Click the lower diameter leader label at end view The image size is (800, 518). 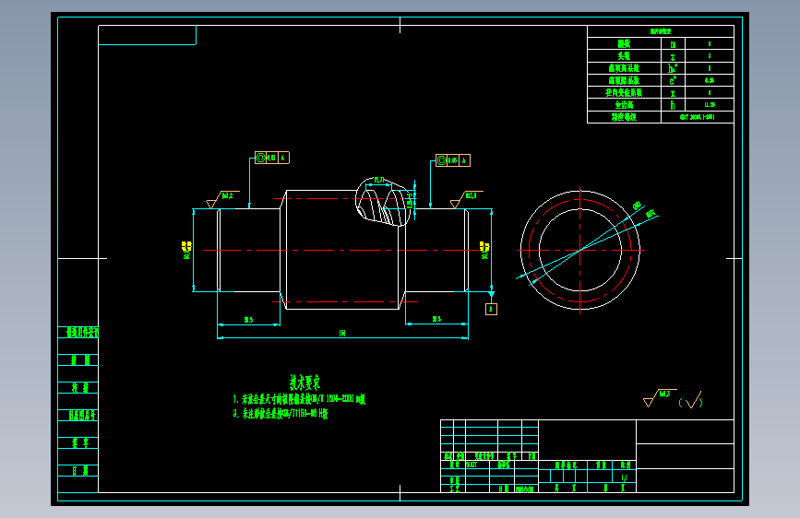coord(651,214)
